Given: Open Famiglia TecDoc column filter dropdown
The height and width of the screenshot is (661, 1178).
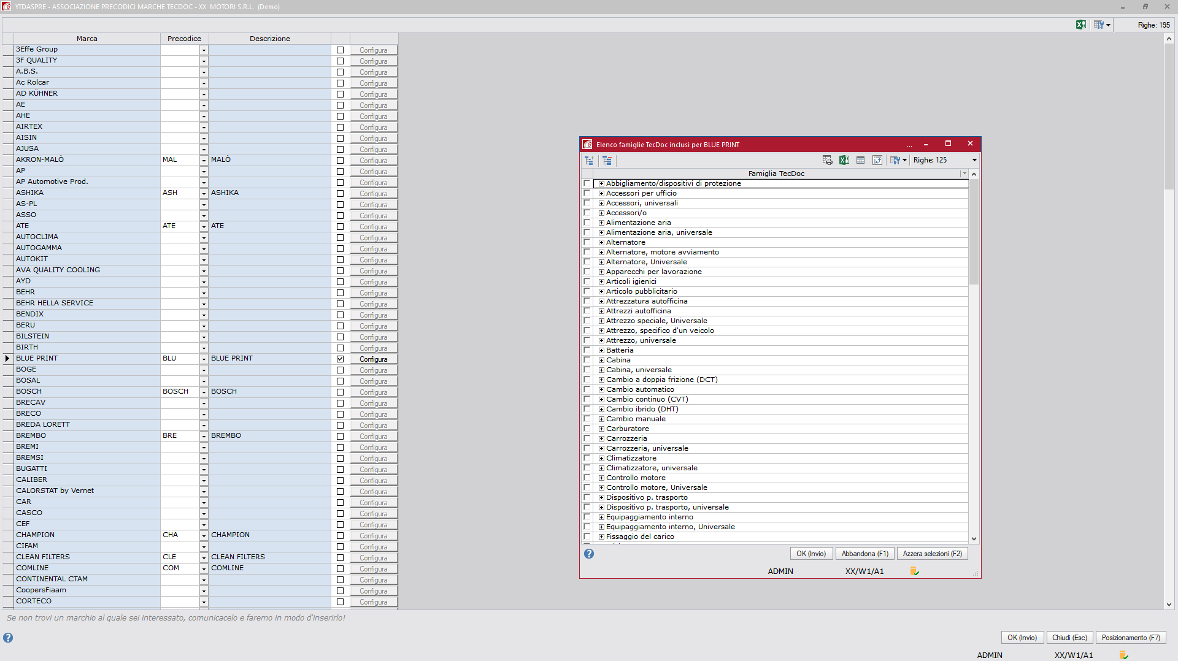Looking at the screenshot, I should 964,174.
